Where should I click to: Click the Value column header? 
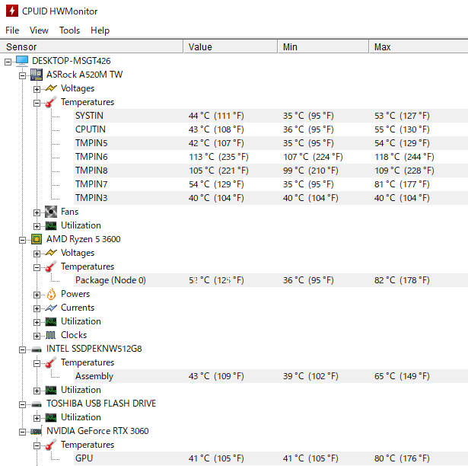(x=231, y=47)
